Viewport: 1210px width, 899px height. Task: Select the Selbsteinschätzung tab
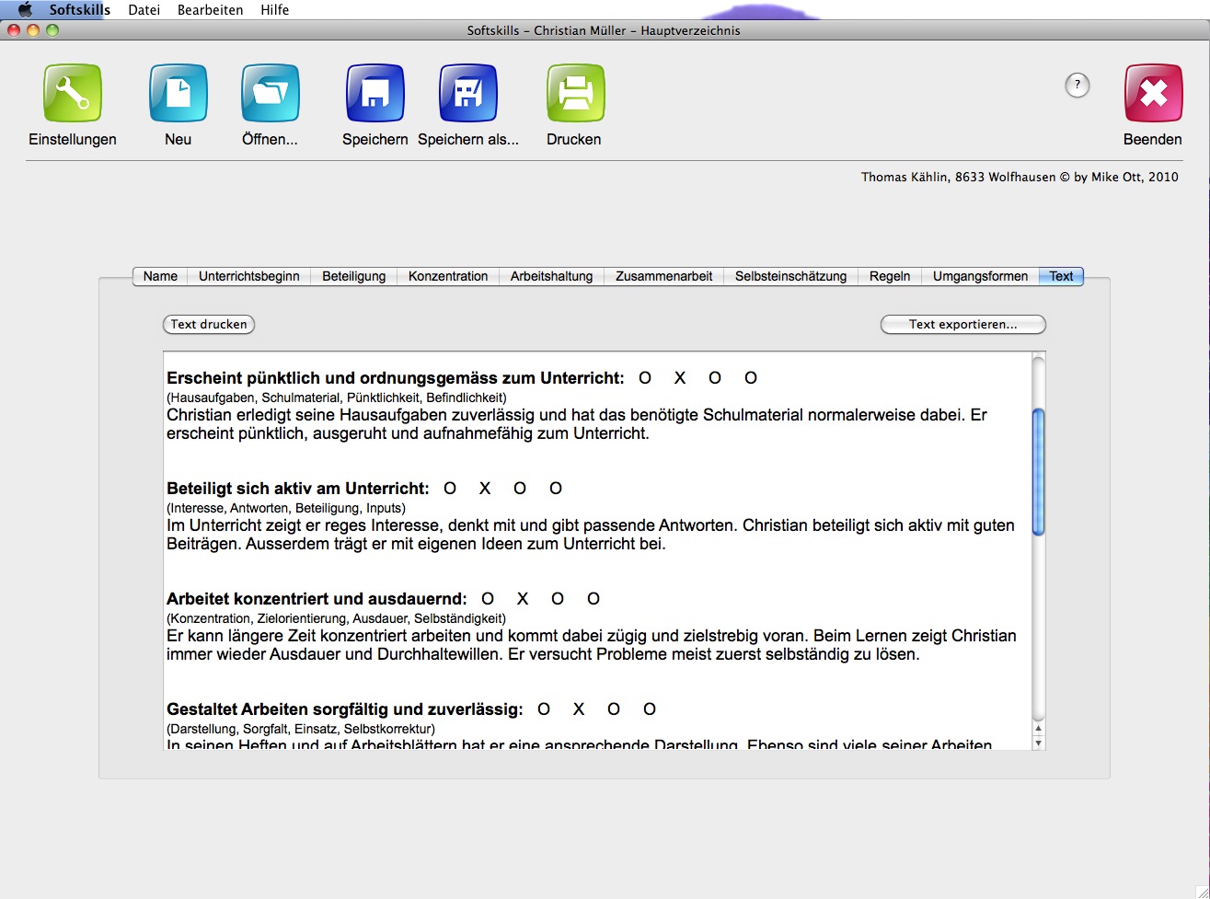coord(791,276)
